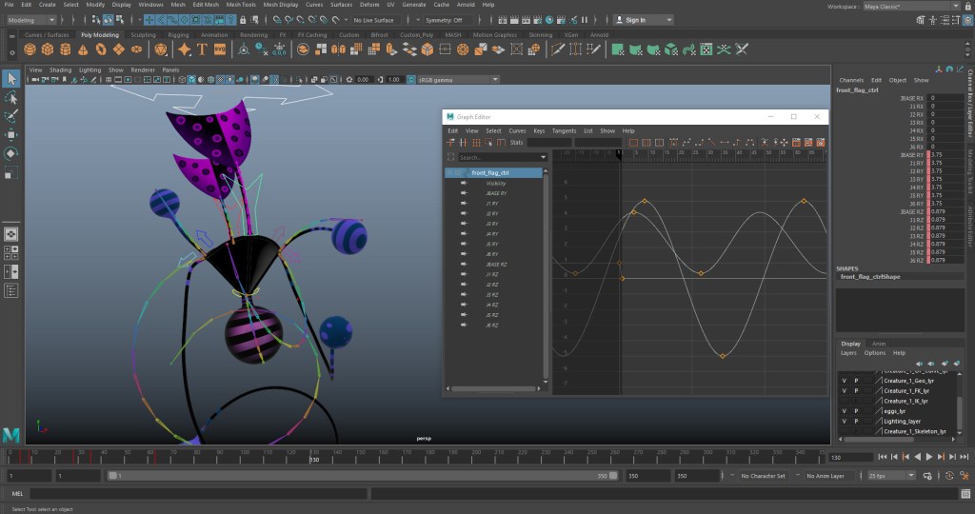The image size is (975, 514).
Task: Click the Type (T) text tool shelf icon
Action: click(202, 49)
